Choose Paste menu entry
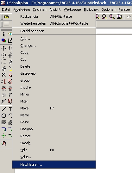 54,122
